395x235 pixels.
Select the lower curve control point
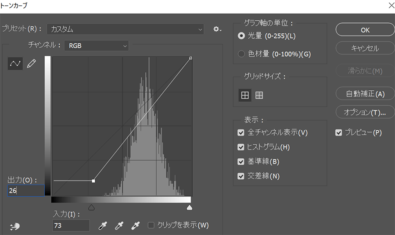point(93,181)
